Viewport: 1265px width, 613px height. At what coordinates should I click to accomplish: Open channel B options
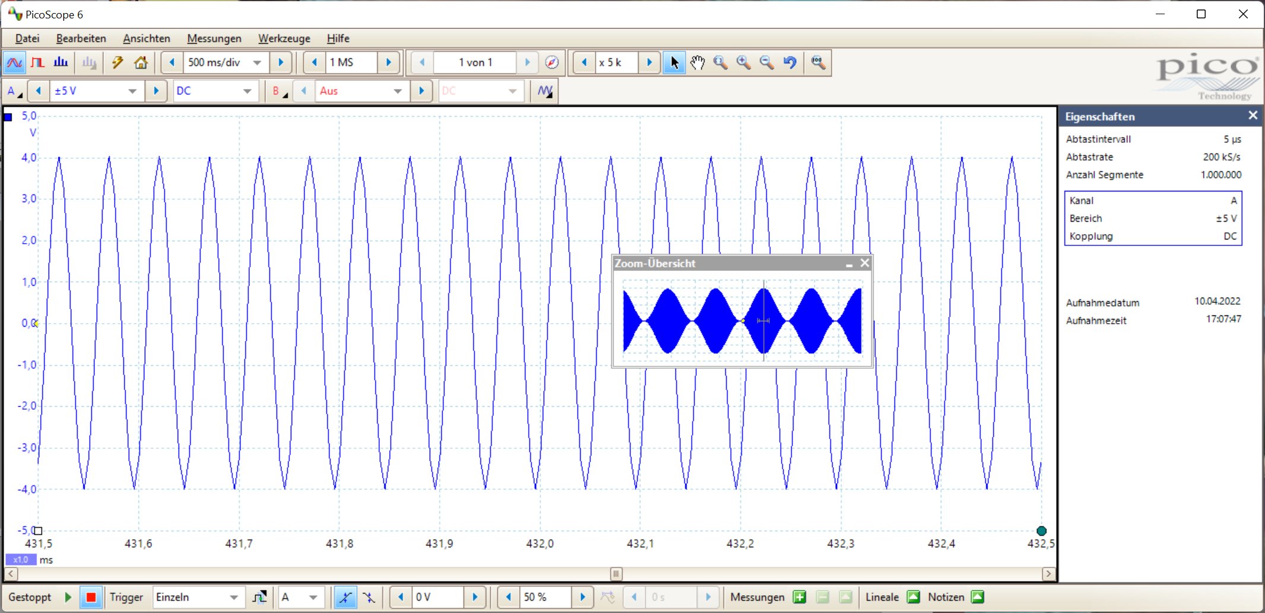click(279, 91)
